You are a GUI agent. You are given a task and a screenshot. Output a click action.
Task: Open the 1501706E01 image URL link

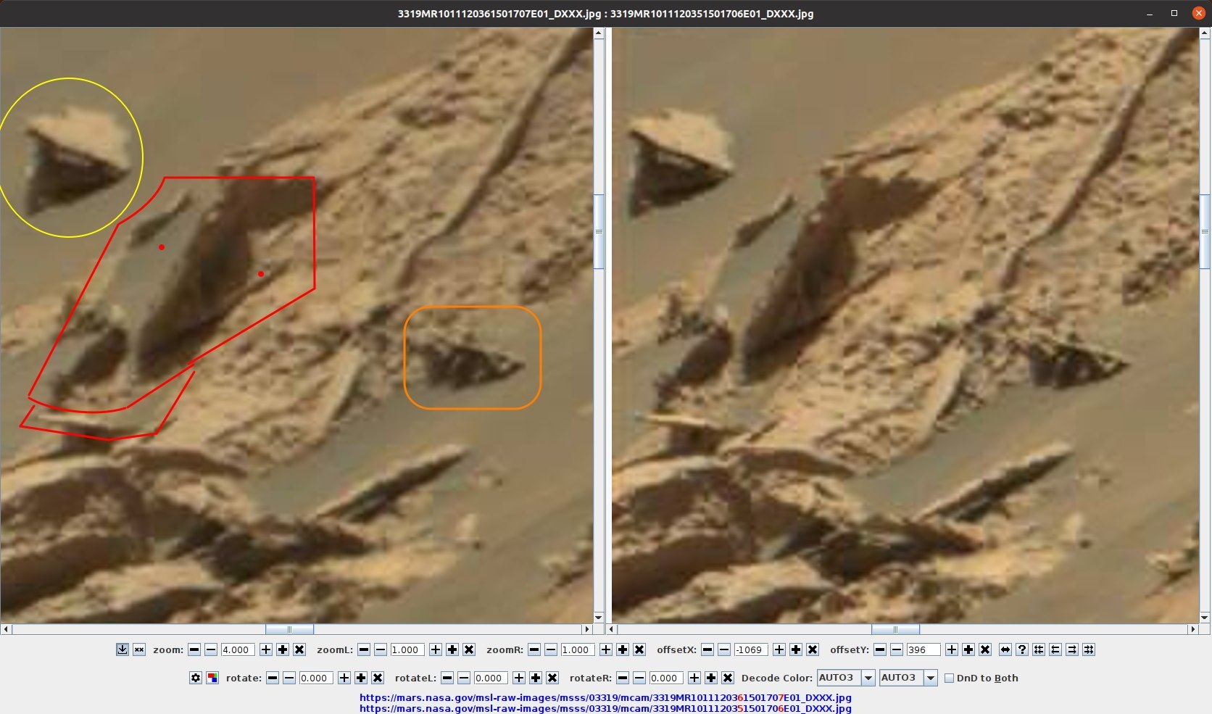coord(605,707)
